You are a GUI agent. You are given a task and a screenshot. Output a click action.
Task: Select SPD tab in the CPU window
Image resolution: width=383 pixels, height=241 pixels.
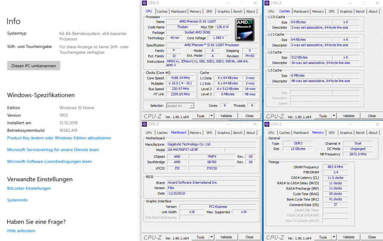(x=209, y=12)
